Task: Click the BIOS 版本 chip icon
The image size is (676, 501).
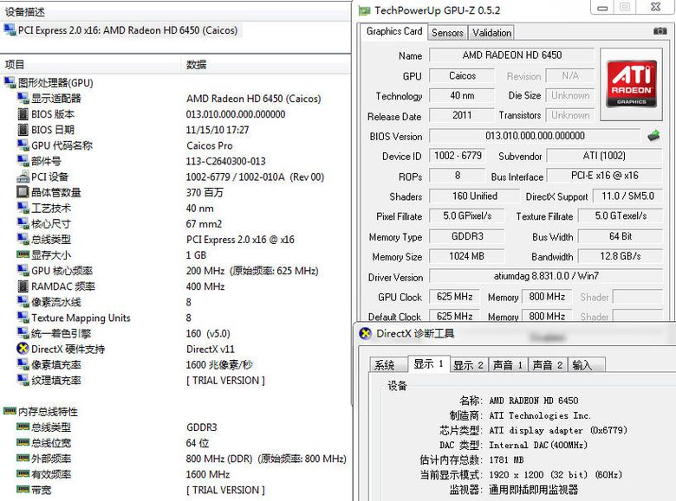Action: (23, 114)
